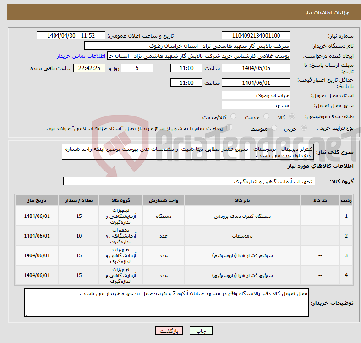The image size is (361, 343).
Task: Click the نام دستگاه خریدار field
Action: 187,46
